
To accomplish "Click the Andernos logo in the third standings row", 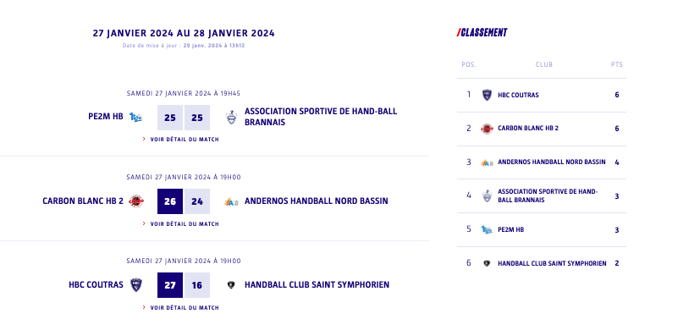I will [487, 162].
